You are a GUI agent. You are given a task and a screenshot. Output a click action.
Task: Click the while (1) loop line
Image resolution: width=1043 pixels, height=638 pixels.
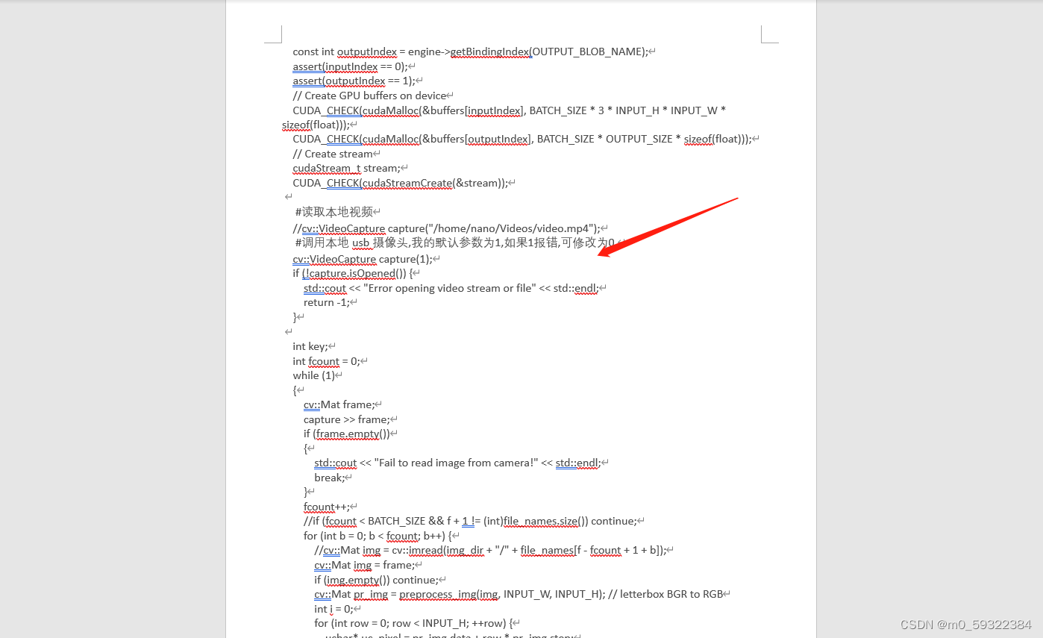click(312, 375)
